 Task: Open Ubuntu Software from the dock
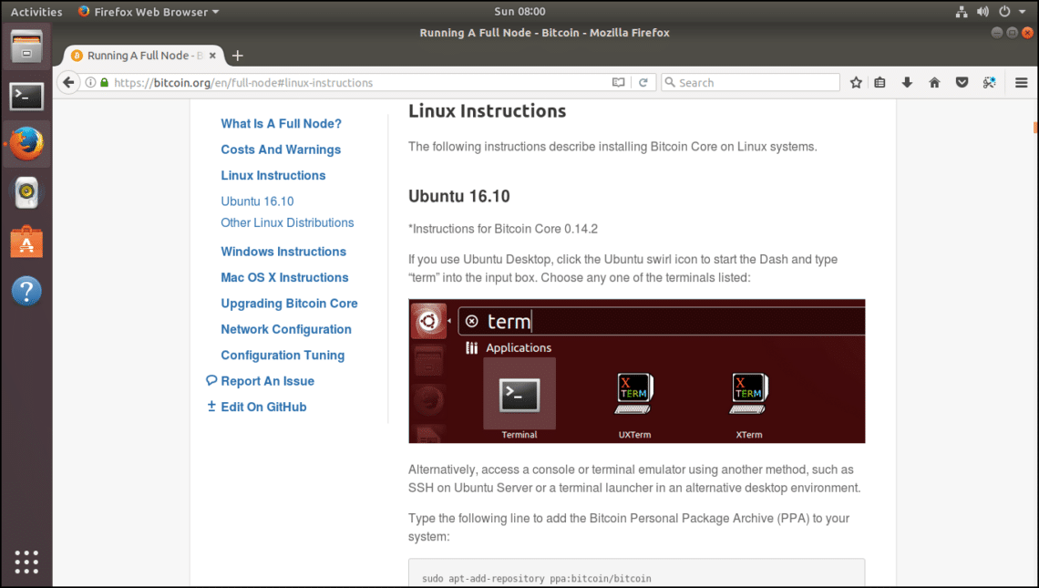26,242
